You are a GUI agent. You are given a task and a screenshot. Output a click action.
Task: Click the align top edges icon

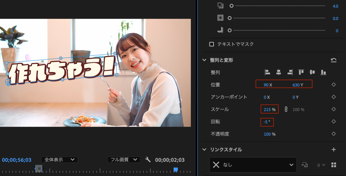click(x=301, y=72)
